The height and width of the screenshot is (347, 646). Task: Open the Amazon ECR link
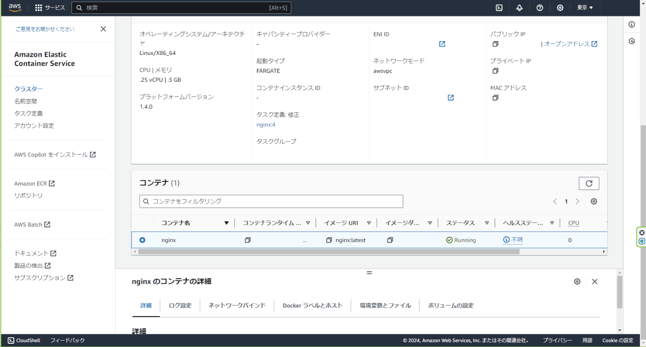[x=35, y=184]
